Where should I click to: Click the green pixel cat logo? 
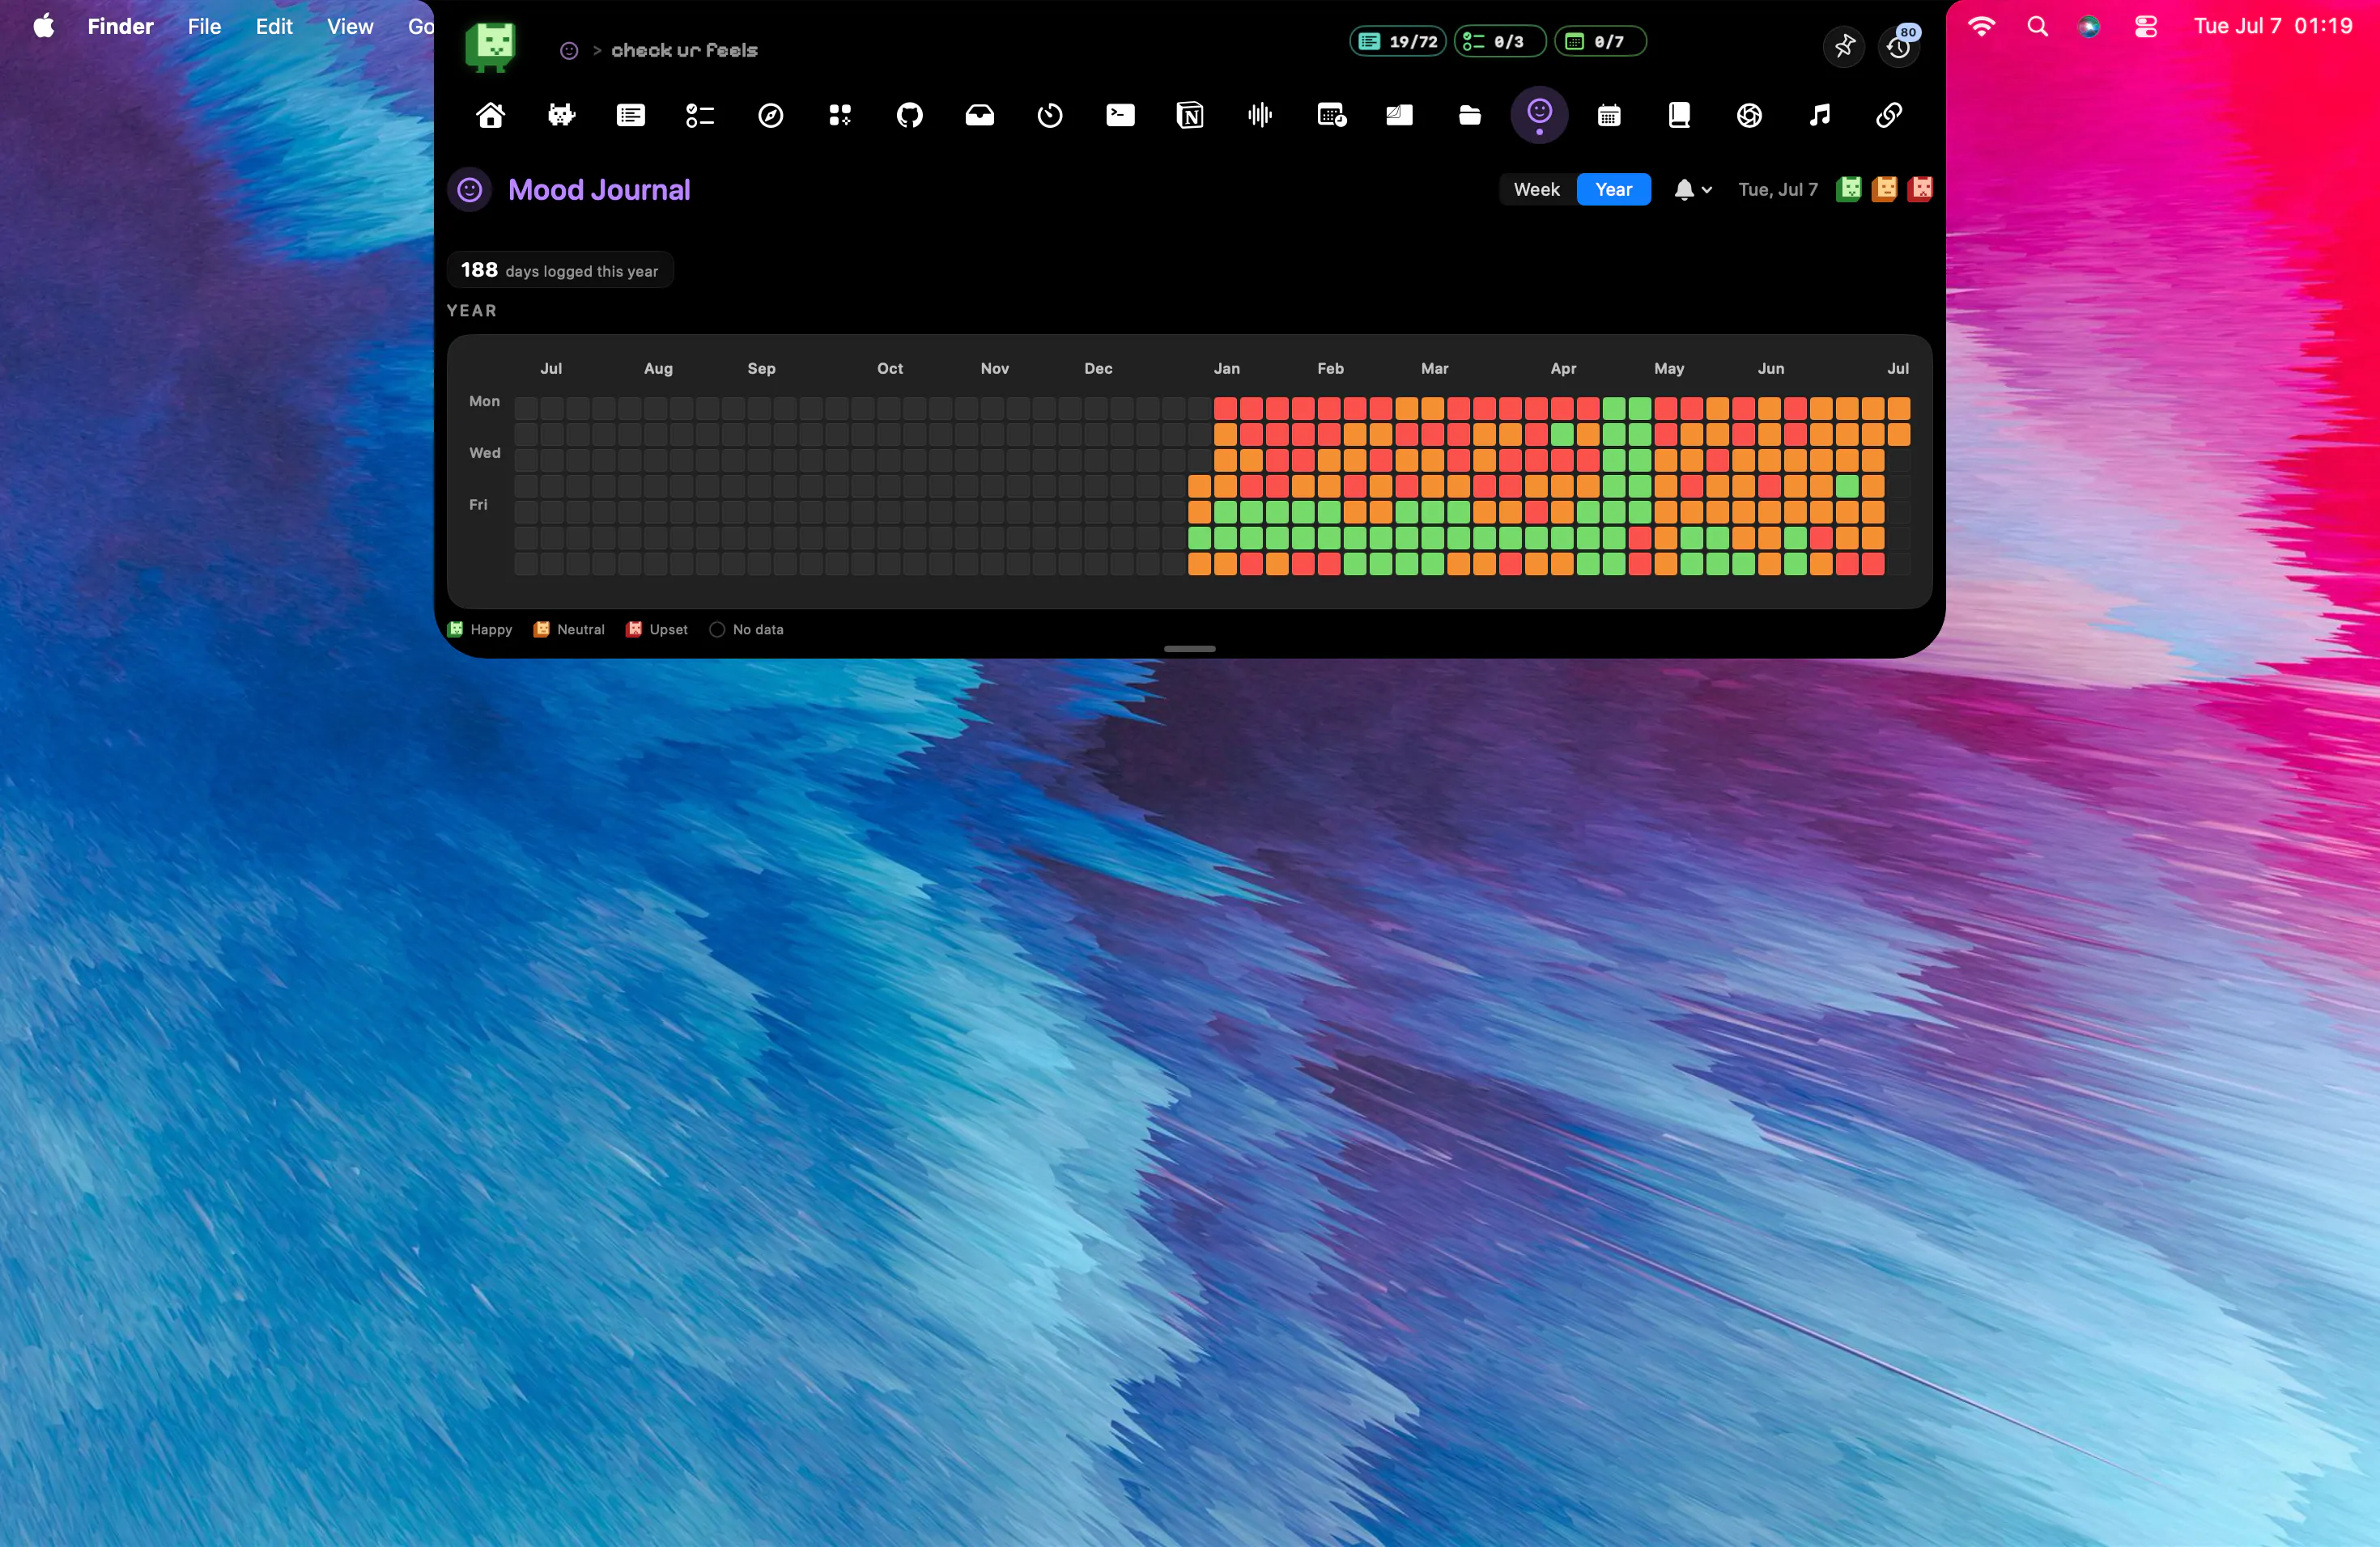(490, 47)
